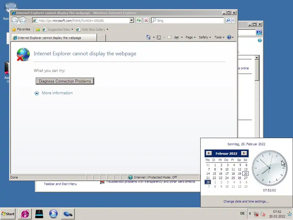This screenshot has height=220, width=293.
Task: Click the DE language indicator
Action: click(x=242, y=213)
